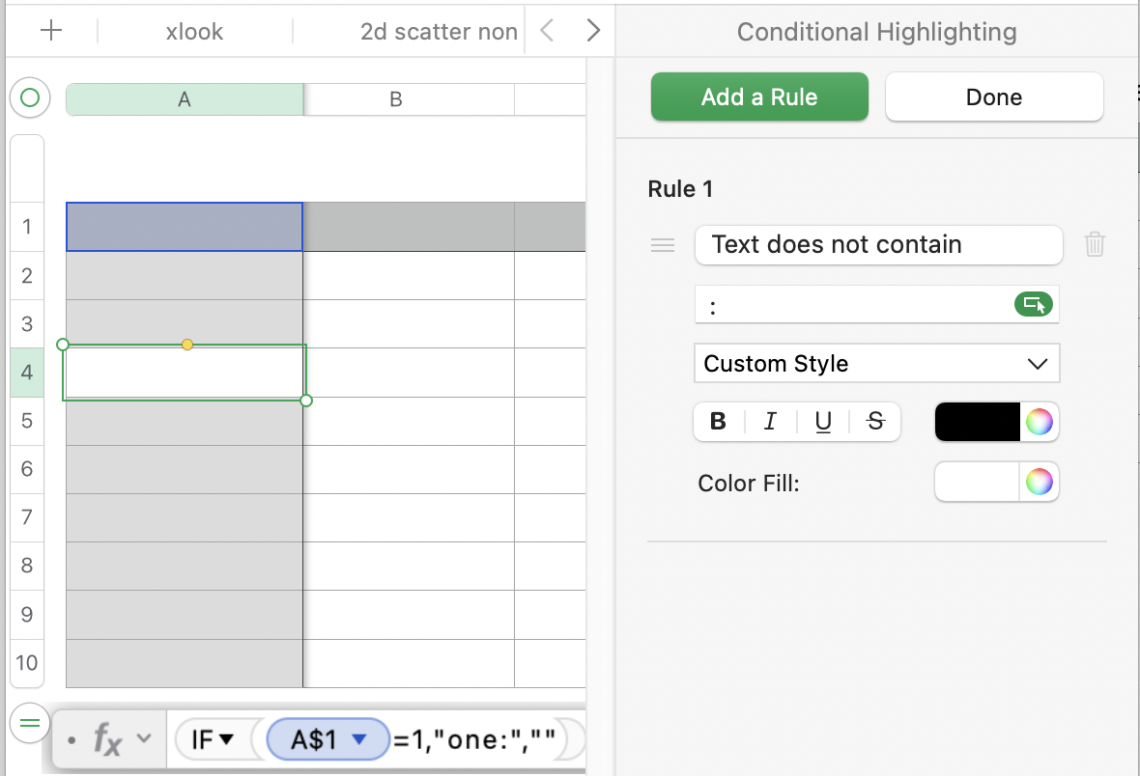Toggle underline text style
1140x776 pixels.
point(823,422)
